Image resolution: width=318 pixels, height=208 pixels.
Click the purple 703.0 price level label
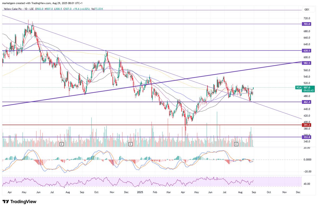(x=306, y=24)
